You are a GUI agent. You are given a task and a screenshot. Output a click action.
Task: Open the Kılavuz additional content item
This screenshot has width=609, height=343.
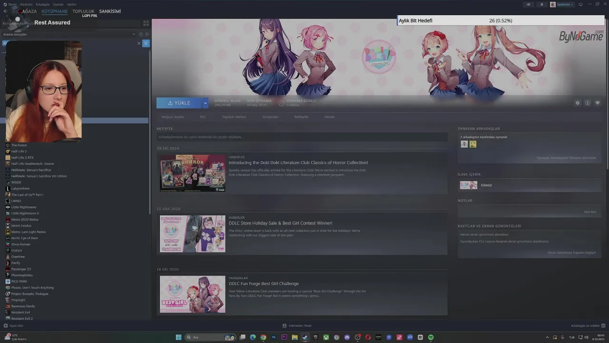pyautogui.click(x=529, y=185)
